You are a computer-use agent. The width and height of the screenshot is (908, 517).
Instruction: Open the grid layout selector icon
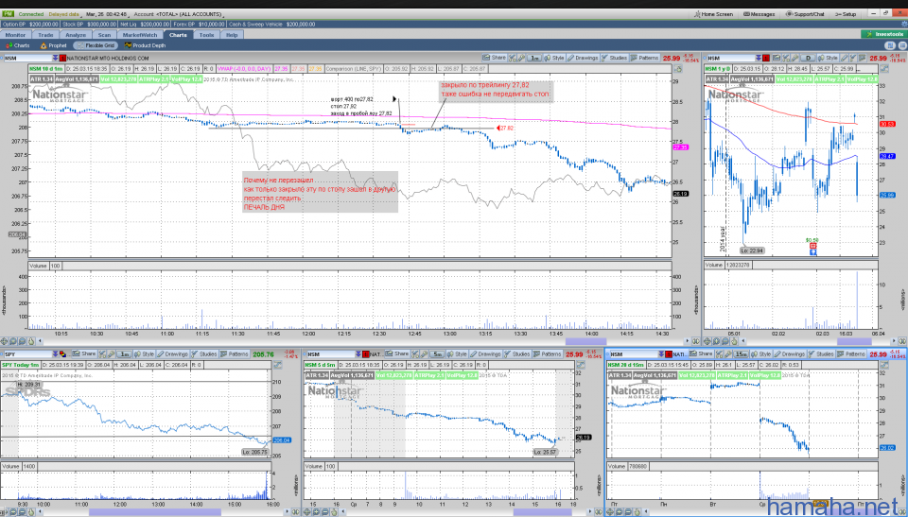point(890,45)
